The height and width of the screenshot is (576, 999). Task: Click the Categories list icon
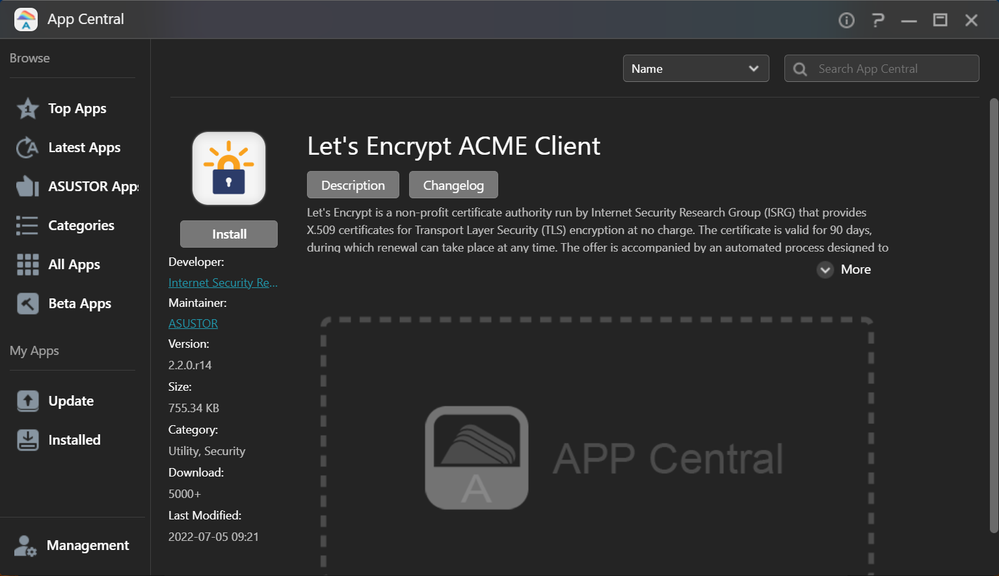click(27, 226)
